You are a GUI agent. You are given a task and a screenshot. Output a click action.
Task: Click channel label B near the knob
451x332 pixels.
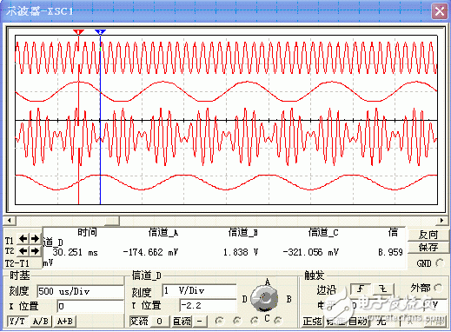[289, 299]
